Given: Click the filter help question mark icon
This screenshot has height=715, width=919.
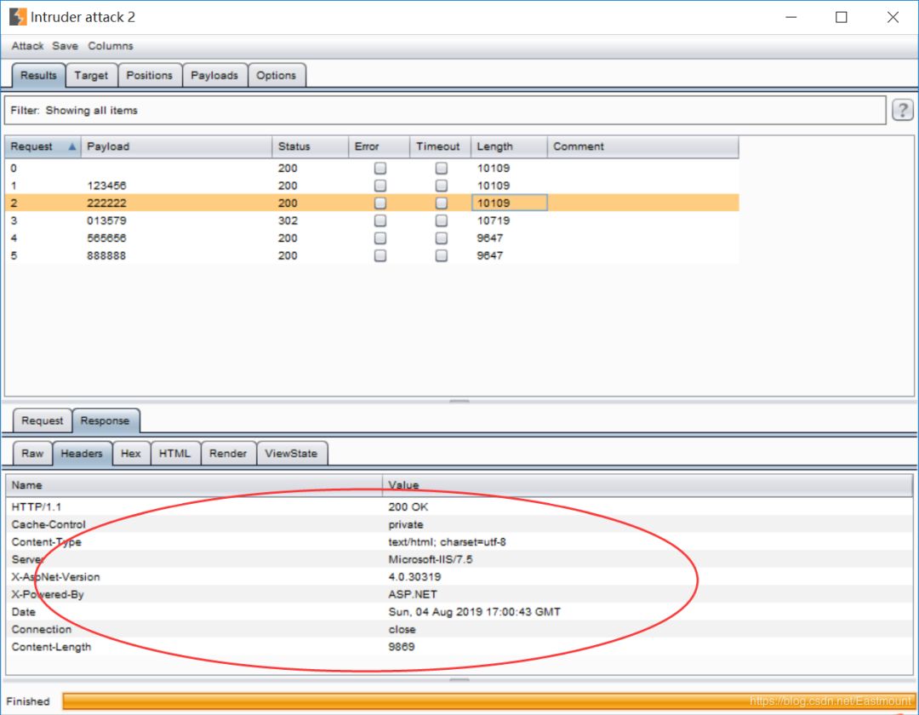Looking at the screenshot, I should tap(902, 110).
